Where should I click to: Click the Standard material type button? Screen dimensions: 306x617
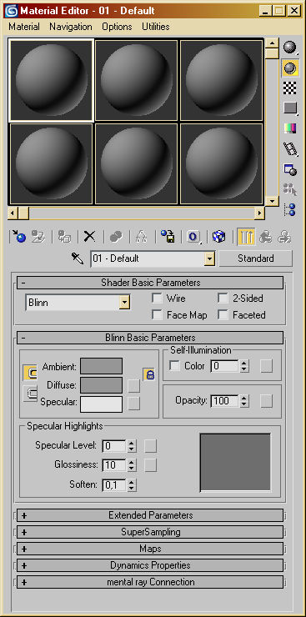click(x=256, y=258)
